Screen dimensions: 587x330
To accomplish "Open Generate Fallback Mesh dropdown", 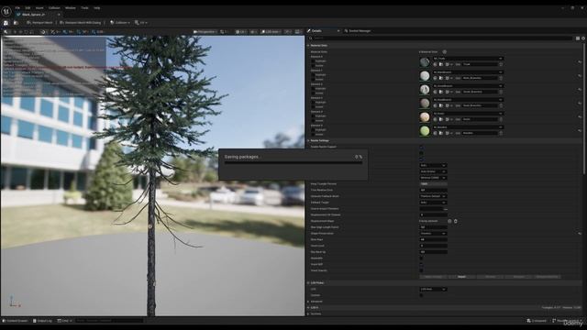I will 433,196.
